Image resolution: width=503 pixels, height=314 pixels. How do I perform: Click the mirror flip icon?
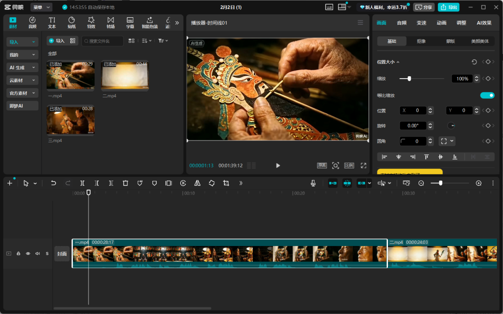(197, 183)
